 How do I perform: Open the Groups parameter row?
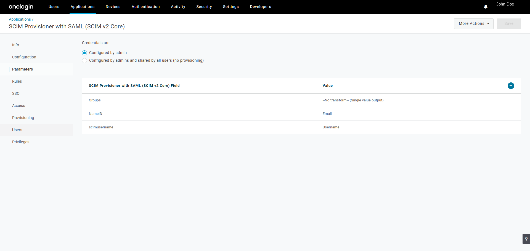coord(301,100)
